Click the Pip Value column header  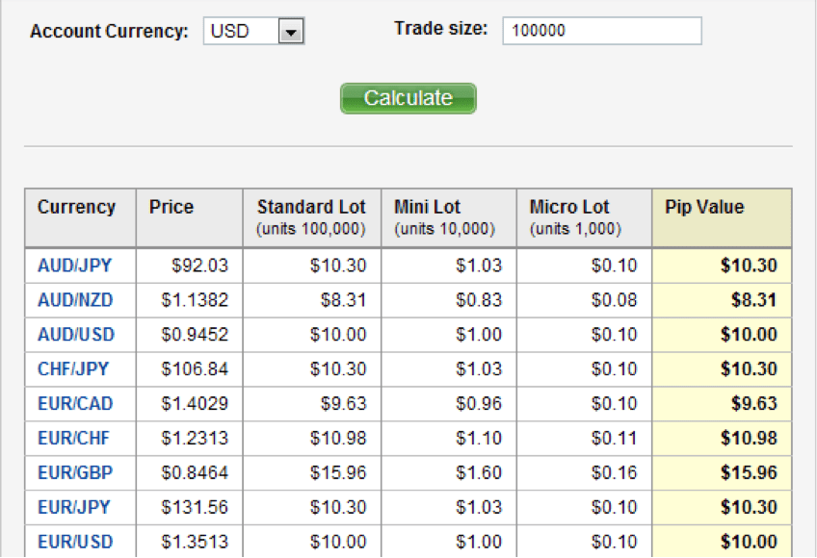[x=704, y=207]
